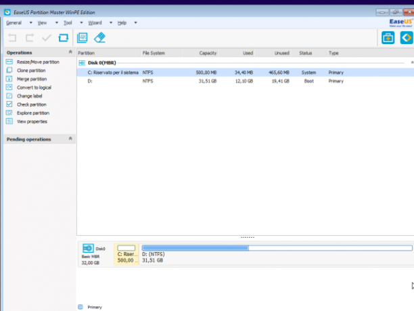Sort by the Partition column header

(109, 53)
